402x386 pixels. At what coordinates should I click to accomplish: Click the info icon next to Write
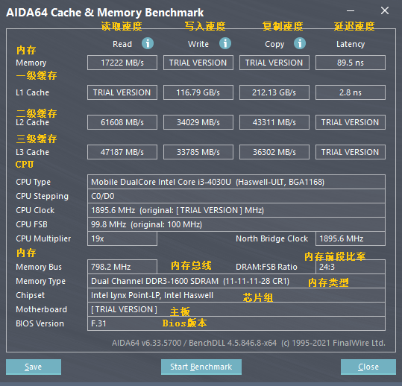tap(225, 43)
